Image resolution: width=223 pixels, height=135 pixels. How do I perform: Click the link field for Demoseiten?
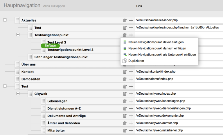point(178,79)
